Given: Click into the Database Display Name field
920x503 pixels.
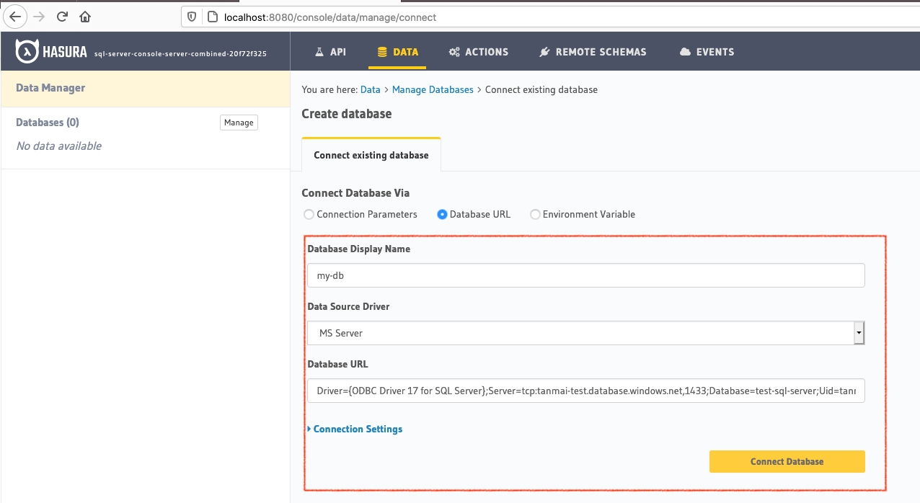Looking at the screenshot, I should pos(585,275).
